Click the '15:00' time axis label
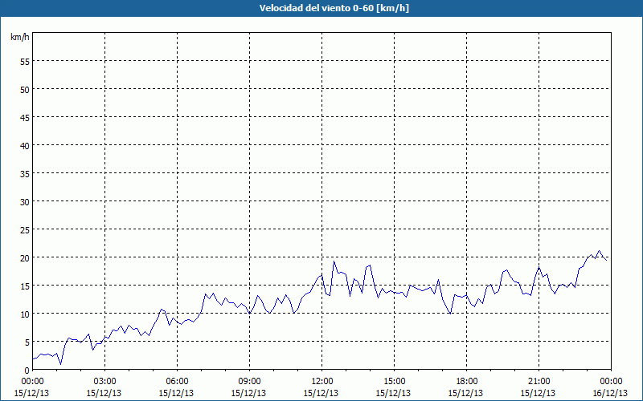This screenshot has width=643, height=401. pos(394,381)
